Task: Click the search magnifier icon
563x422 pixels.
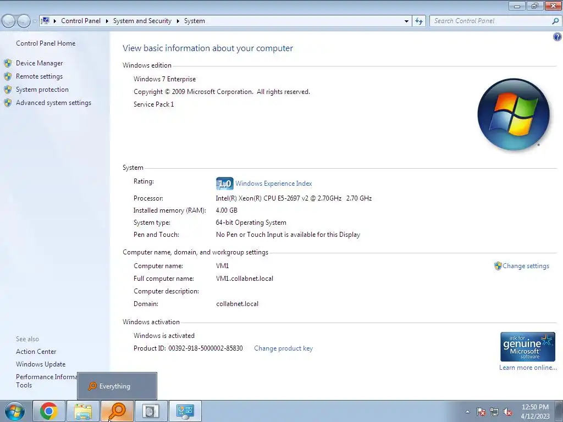Action: click(x=555, y=21)
